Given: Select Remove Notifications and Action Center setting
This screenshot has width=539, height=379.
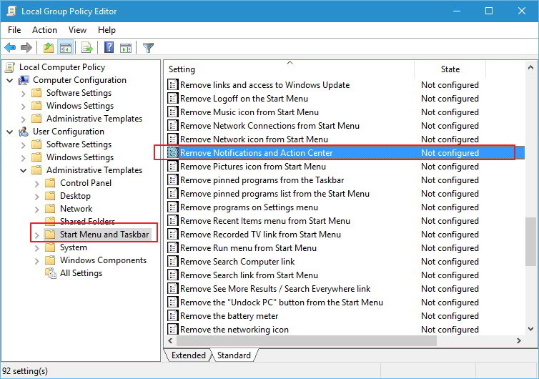Looking at the screenshot, I should [x=345, y=153].
